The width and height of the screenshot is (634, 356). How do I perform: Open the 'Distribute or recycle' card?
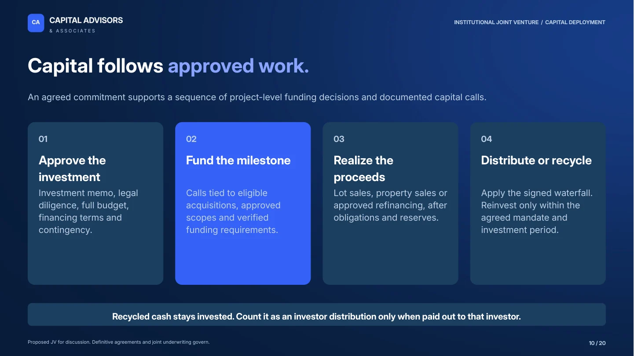[x=538, y=203]
